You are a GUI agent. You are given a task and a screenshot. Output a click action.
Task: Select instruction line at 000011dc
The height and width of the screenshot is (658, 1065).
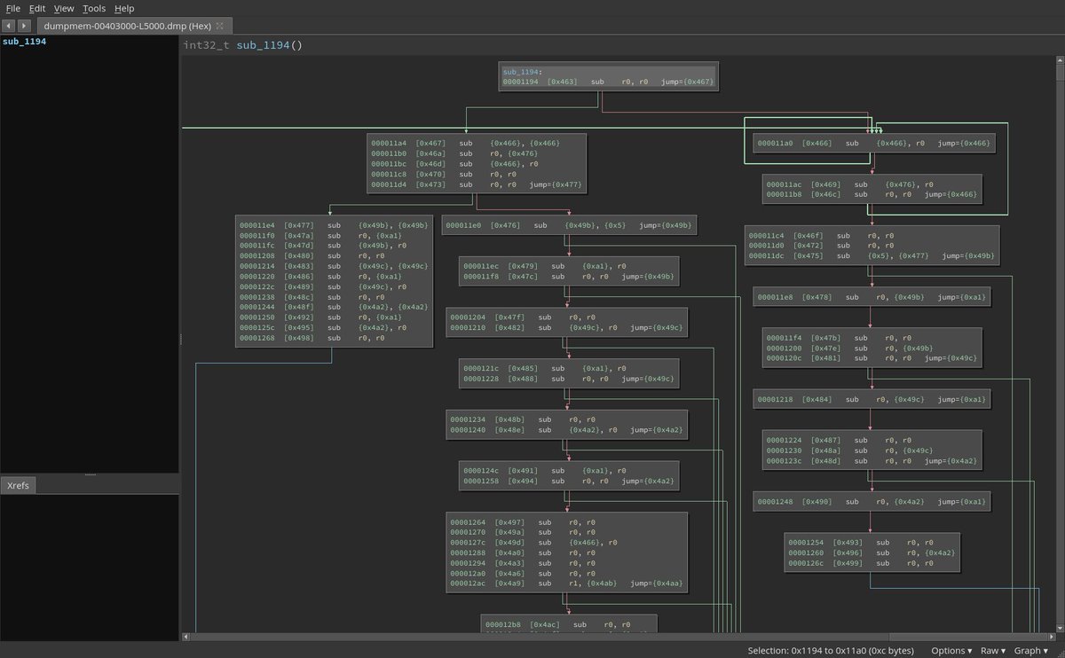pos(872,255)
